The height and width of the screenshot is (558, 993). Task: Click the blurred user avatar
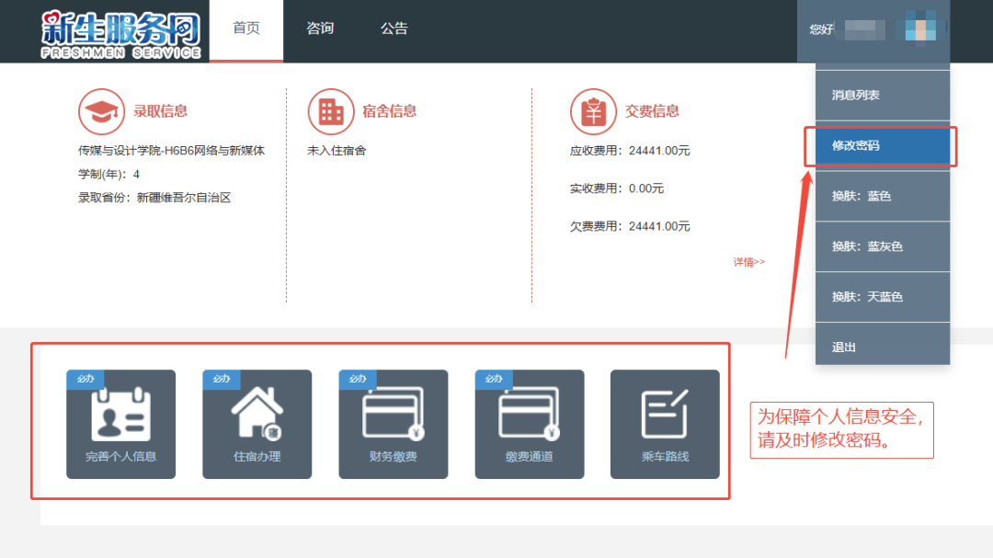point(920,28)
